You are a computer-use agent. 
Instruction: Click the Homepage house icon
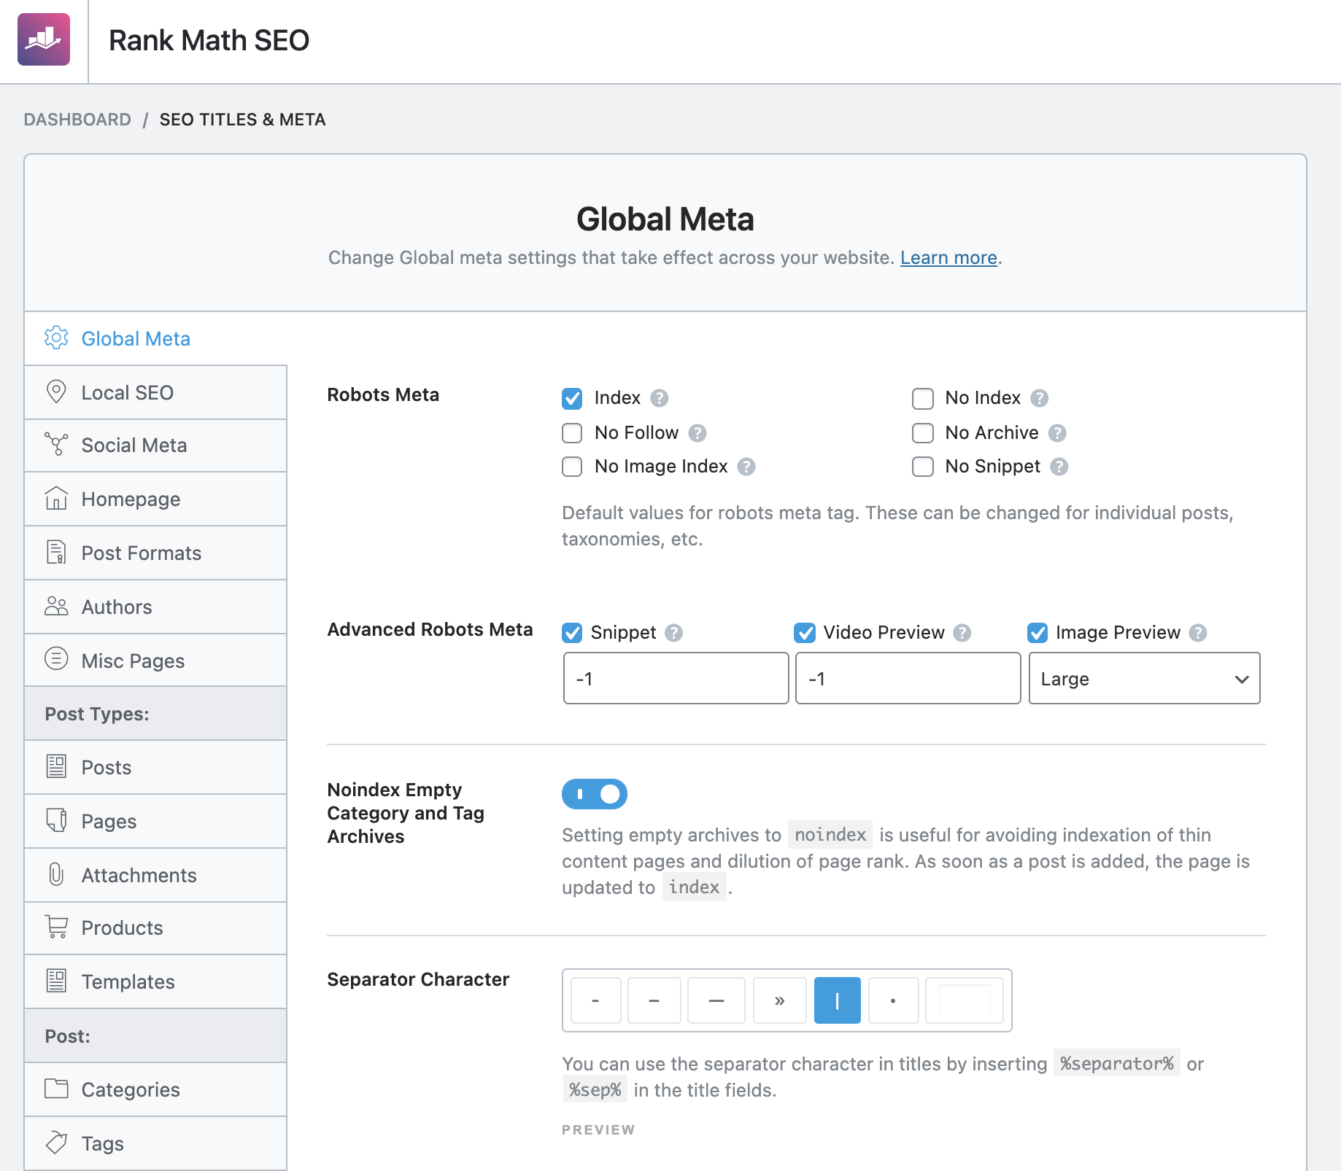click(x=56, y=498)
